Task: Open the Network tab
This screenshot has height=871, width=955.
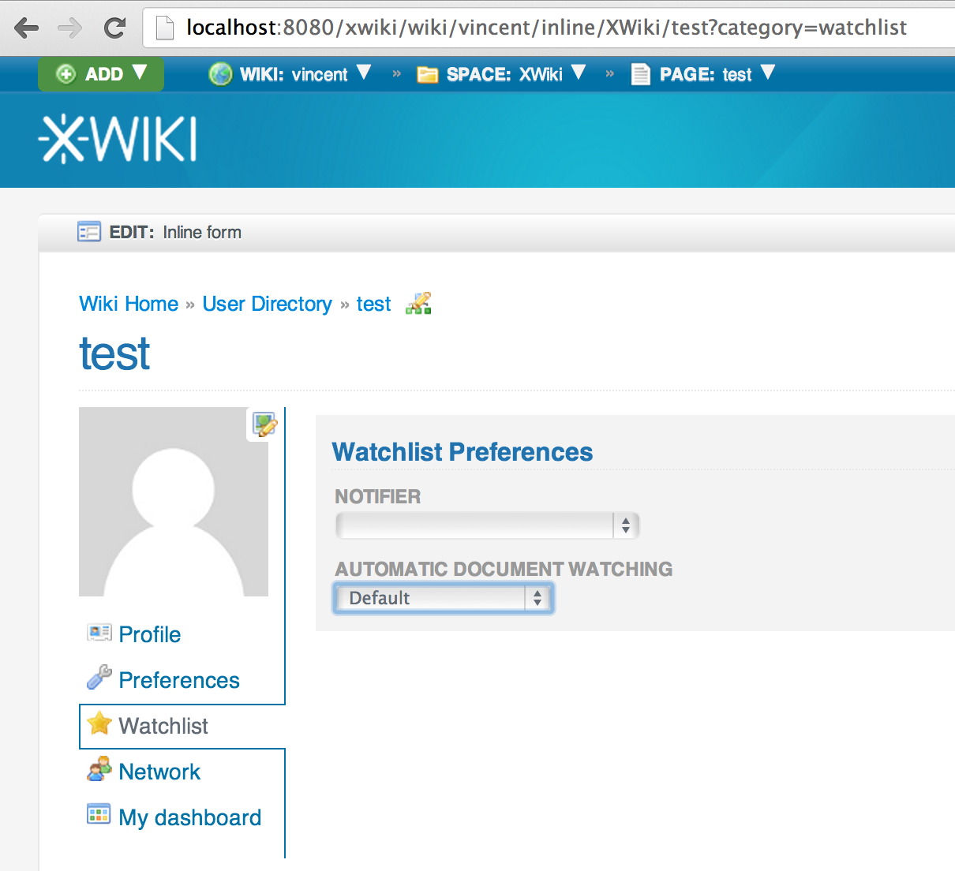Action: click(159, 772)
